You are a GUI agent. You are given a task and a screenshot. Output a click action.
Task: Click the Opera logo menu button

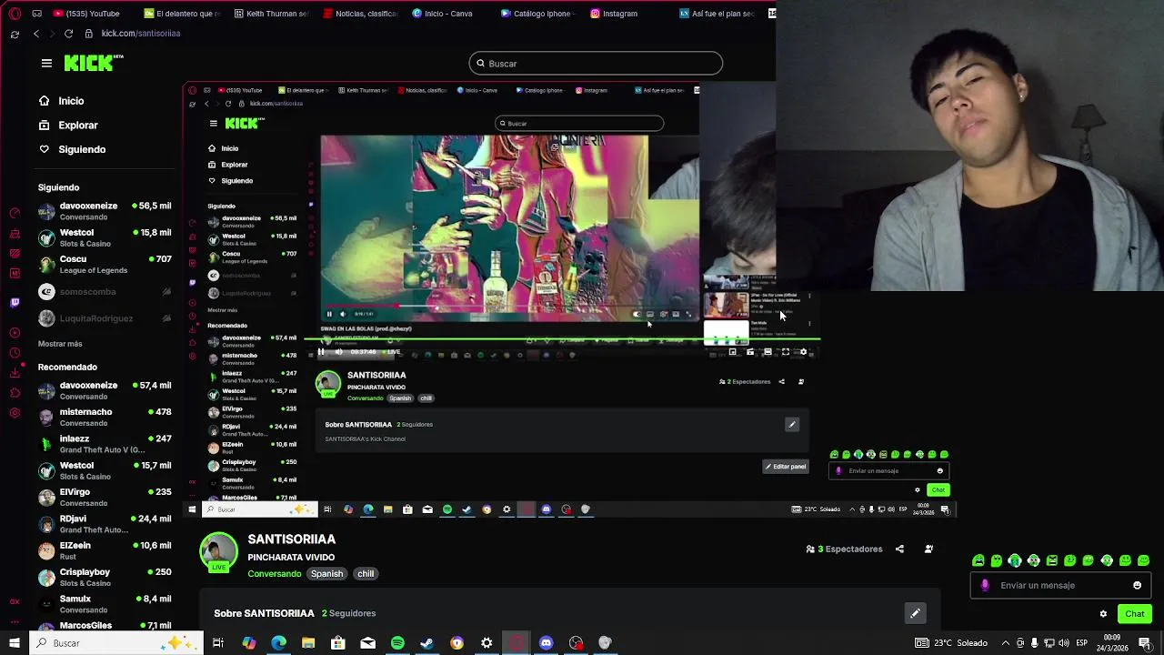(14, 14)
